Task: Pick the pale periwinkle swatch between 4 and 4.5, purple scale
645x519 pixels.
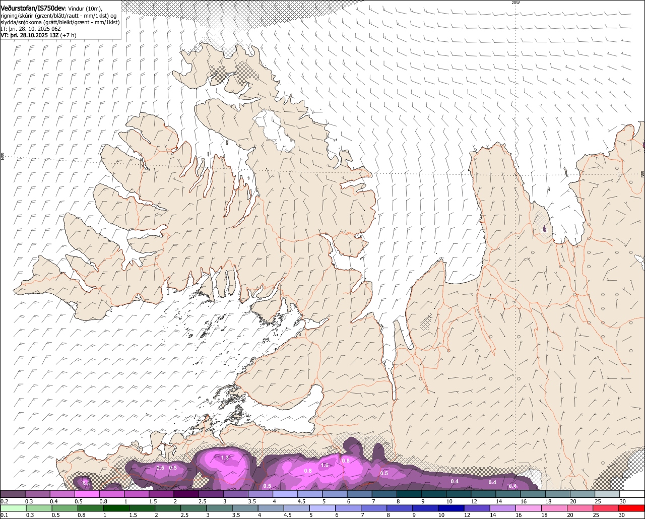Action: 285,494
